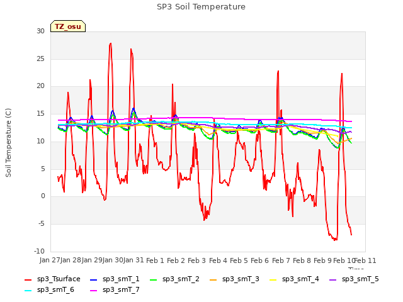Click the Soil Temperature (C) axis label
This screenshot has height=302, width=403.
coord(8,143)
